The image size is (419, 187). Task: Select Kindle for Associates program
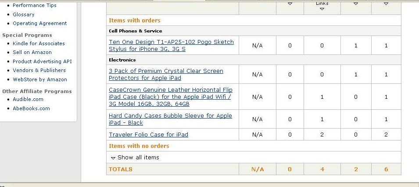[39, 43]
